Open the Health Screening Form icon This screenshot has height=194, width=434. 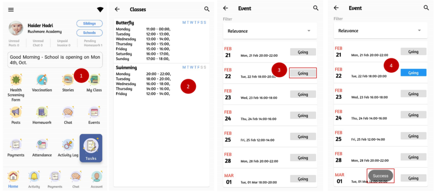[x=16, y=79]
